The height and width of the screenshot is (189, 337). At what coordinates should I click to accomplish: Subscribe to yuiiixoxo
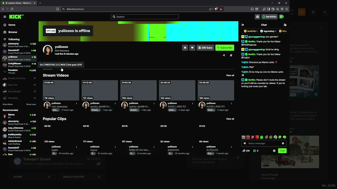tap(225, 48)
